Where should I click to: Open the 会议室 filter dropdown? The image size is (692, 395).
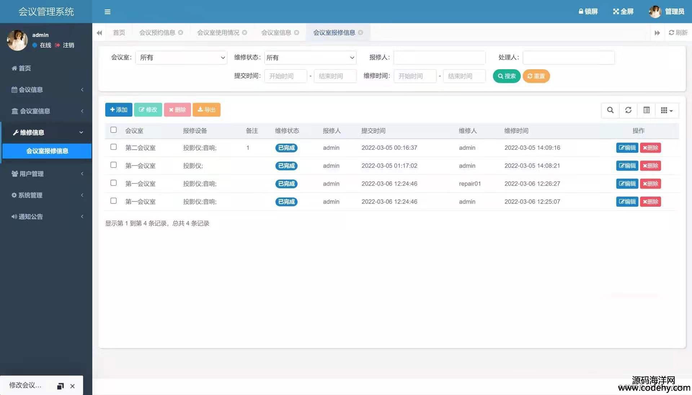pyautogui.click(x=181, y=58)
